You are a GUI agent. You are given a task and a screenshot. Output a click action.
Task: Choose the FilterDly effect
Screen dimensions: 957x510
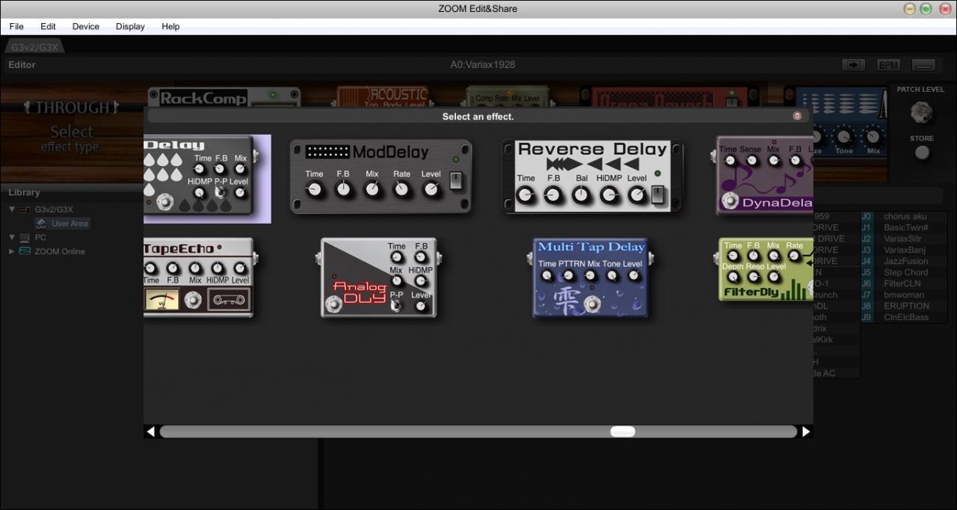(765, 269)
